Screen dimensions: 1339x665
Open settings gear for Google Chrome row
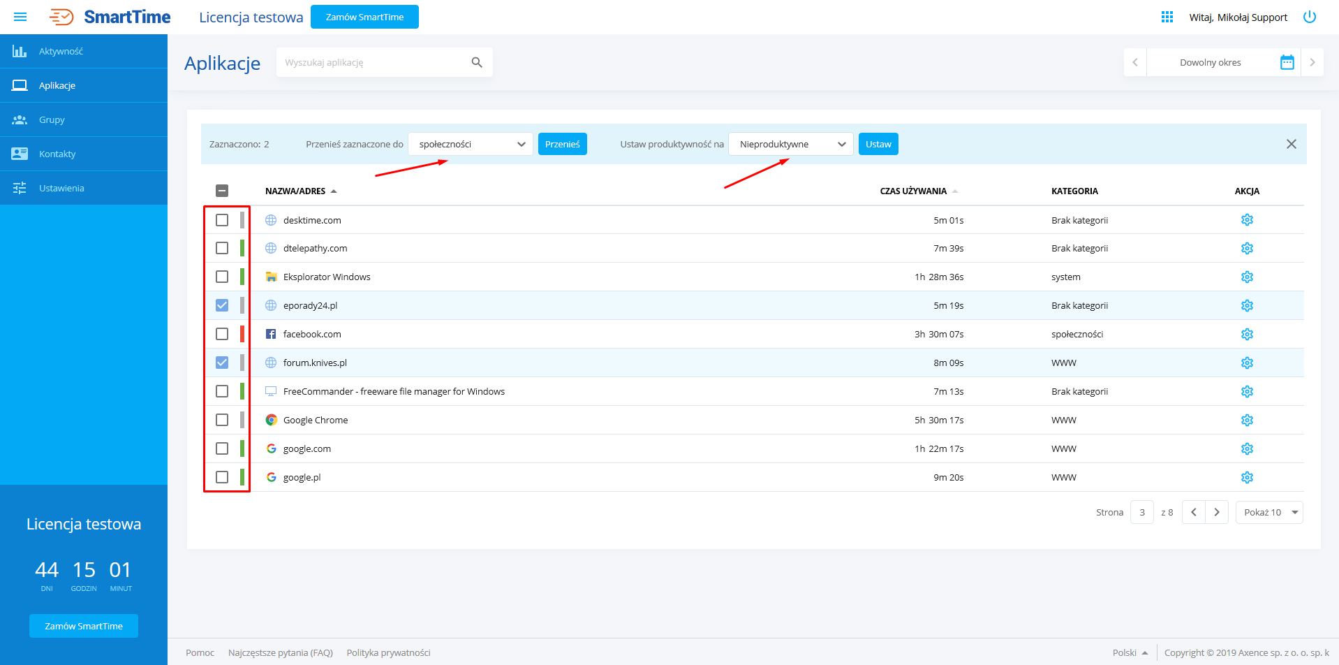[x=1247, y=420]
